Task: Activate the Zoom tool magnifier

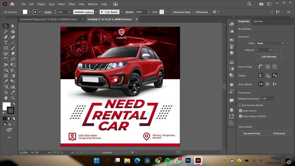Action: coord(13,98)
